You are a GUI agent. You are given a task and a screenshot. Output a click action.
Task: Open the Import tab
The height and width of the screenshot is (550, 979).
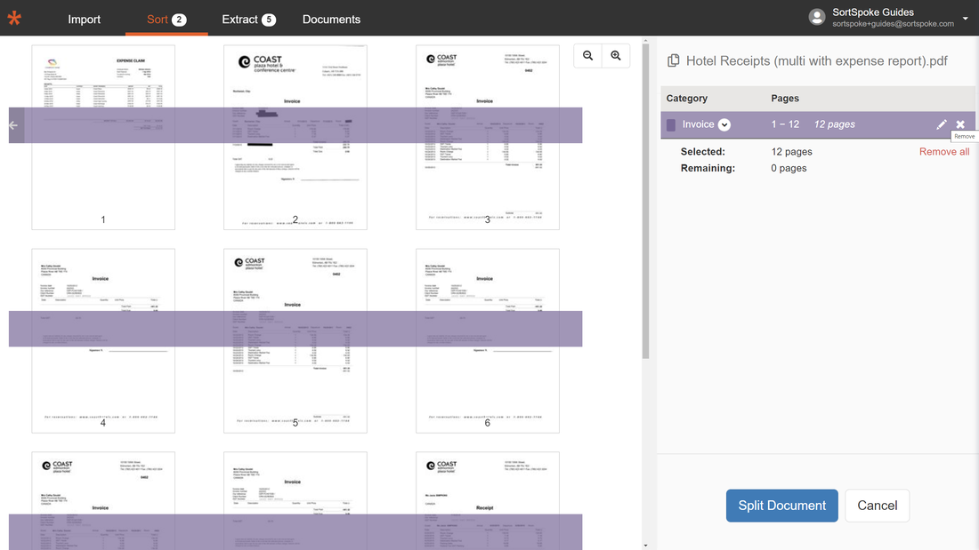click(x=85, y=20)
